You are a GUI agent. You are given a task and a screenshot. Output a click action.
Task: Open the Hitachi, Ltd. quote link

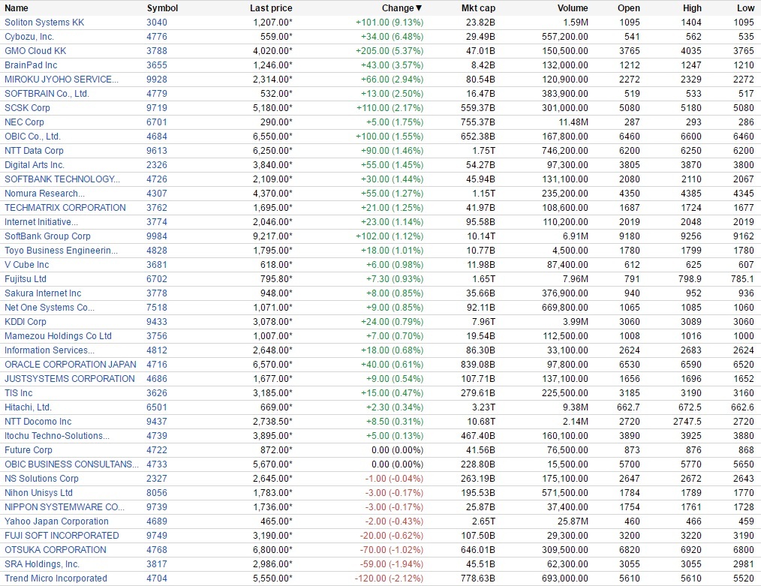click(x=28, y=407)
